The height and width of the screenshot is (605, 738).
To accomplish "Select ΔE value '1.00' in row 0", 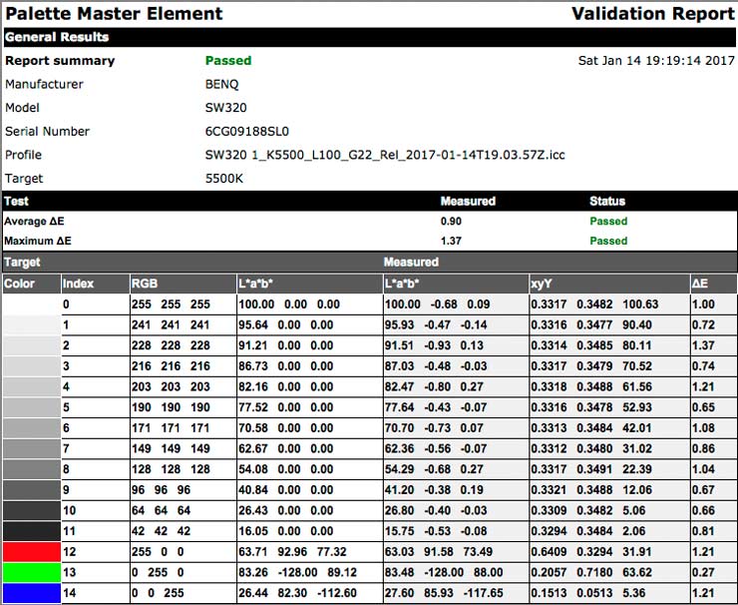I will click(x=704, y=304).
